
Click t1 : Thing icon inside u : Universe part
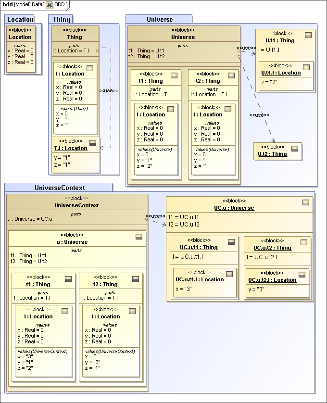[68, 279]
